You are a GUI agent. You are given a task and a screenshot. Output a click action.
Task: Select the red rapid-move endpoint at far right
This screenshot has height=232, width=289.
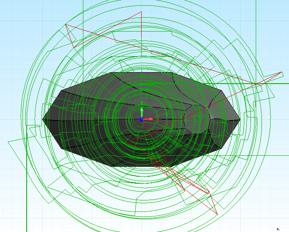coord(282,72)
